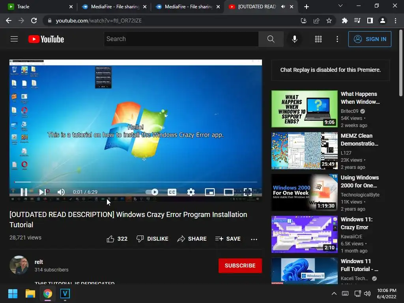This screenshot has width=404, height=303.
Task: Switch to the second MediaFire tab
Action: [188, 7]
